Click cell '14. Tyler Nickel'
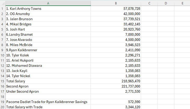The image size is (190, 109). [48, 76]
